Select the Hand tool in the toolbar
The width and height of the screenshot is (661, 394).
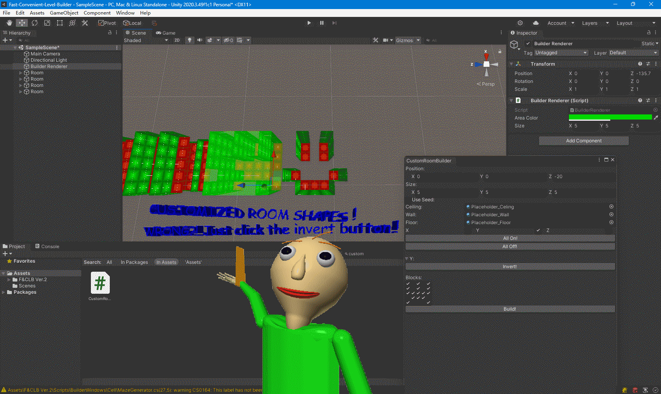[x=9, y=23]
